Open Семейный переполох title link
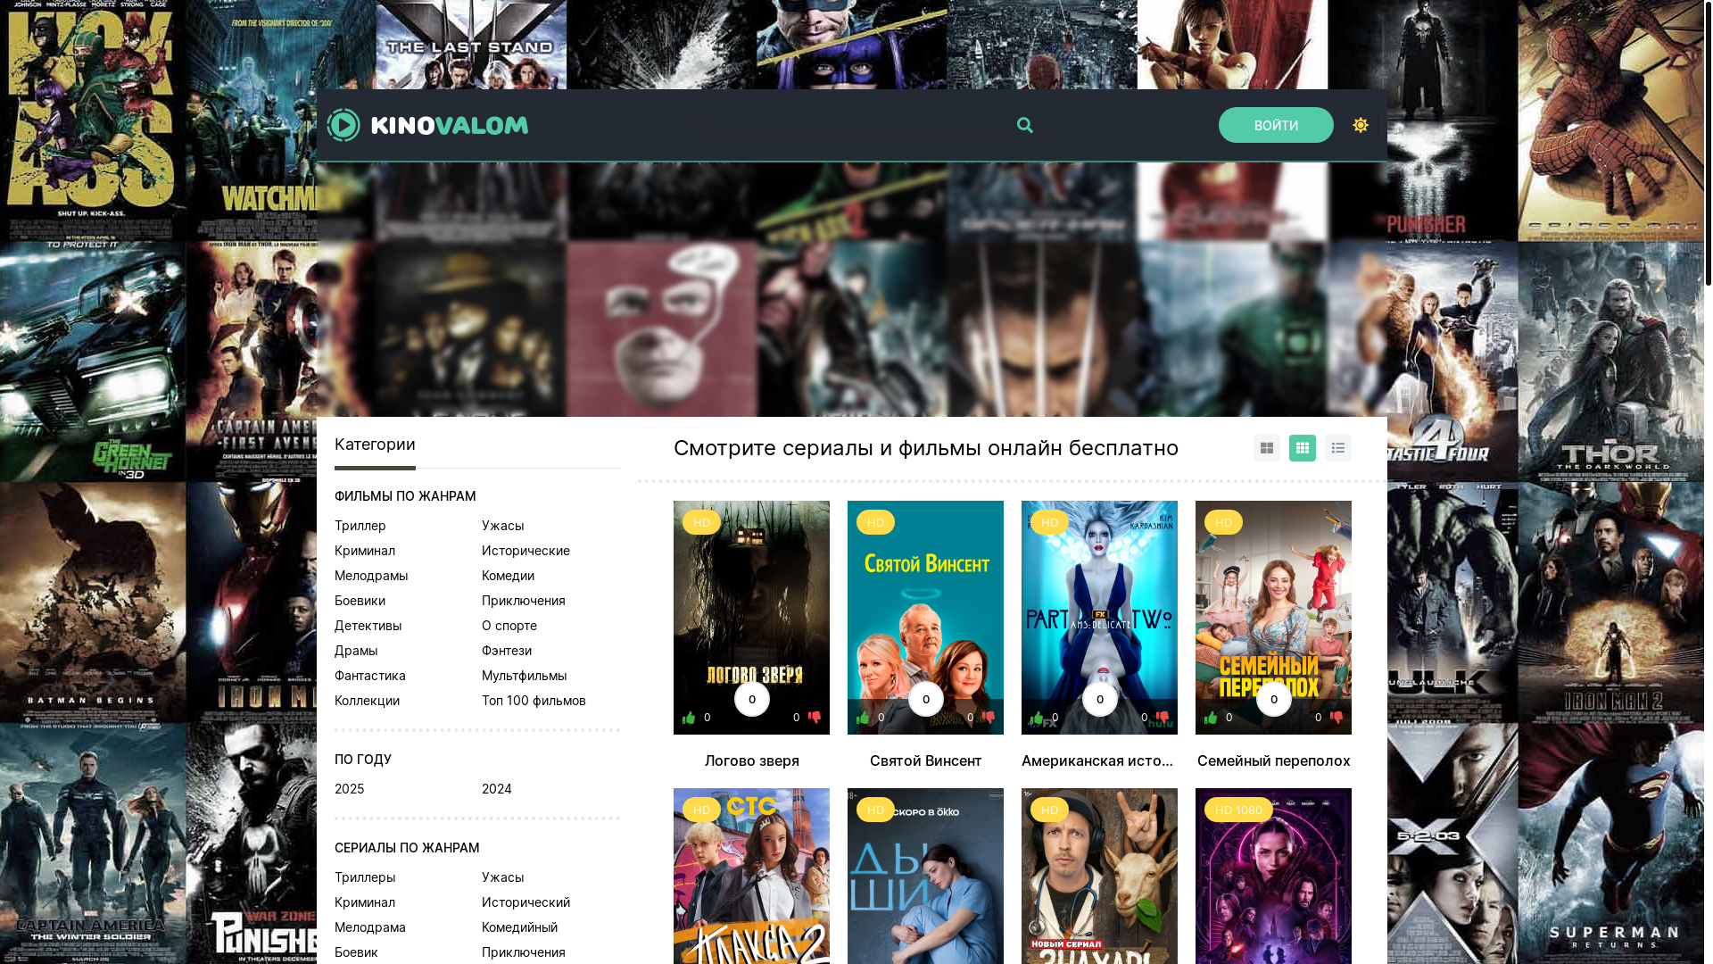The height and width of the screenshot is (964, 1713). click(x=1273, y=760)
